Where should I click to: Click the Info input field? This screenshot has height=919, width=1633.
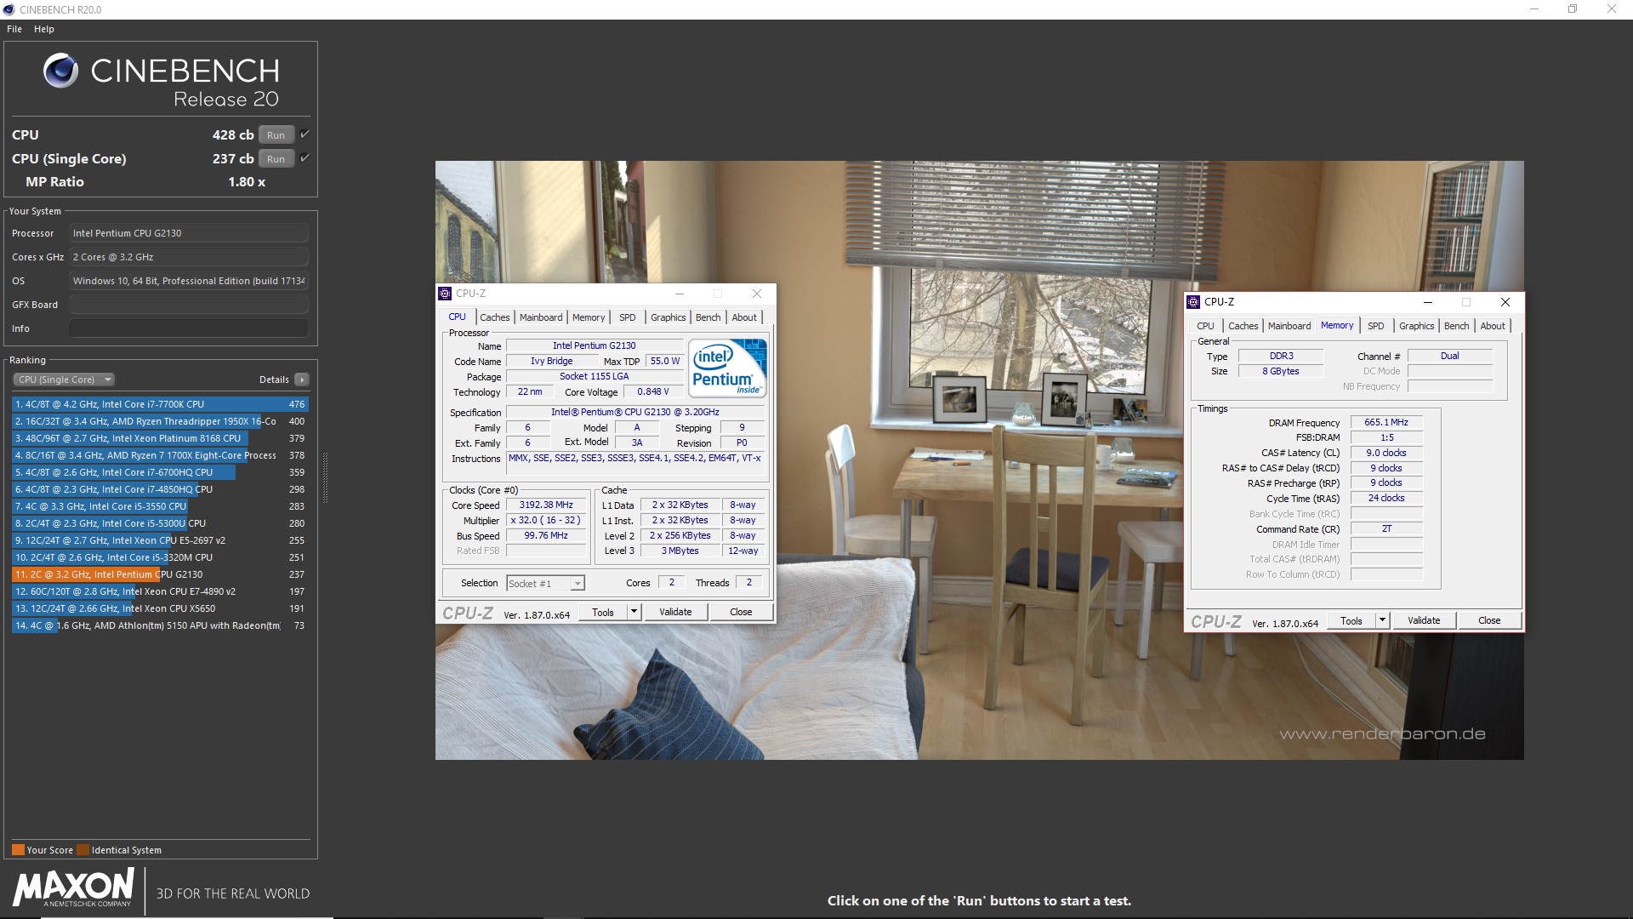coord(188,328)
